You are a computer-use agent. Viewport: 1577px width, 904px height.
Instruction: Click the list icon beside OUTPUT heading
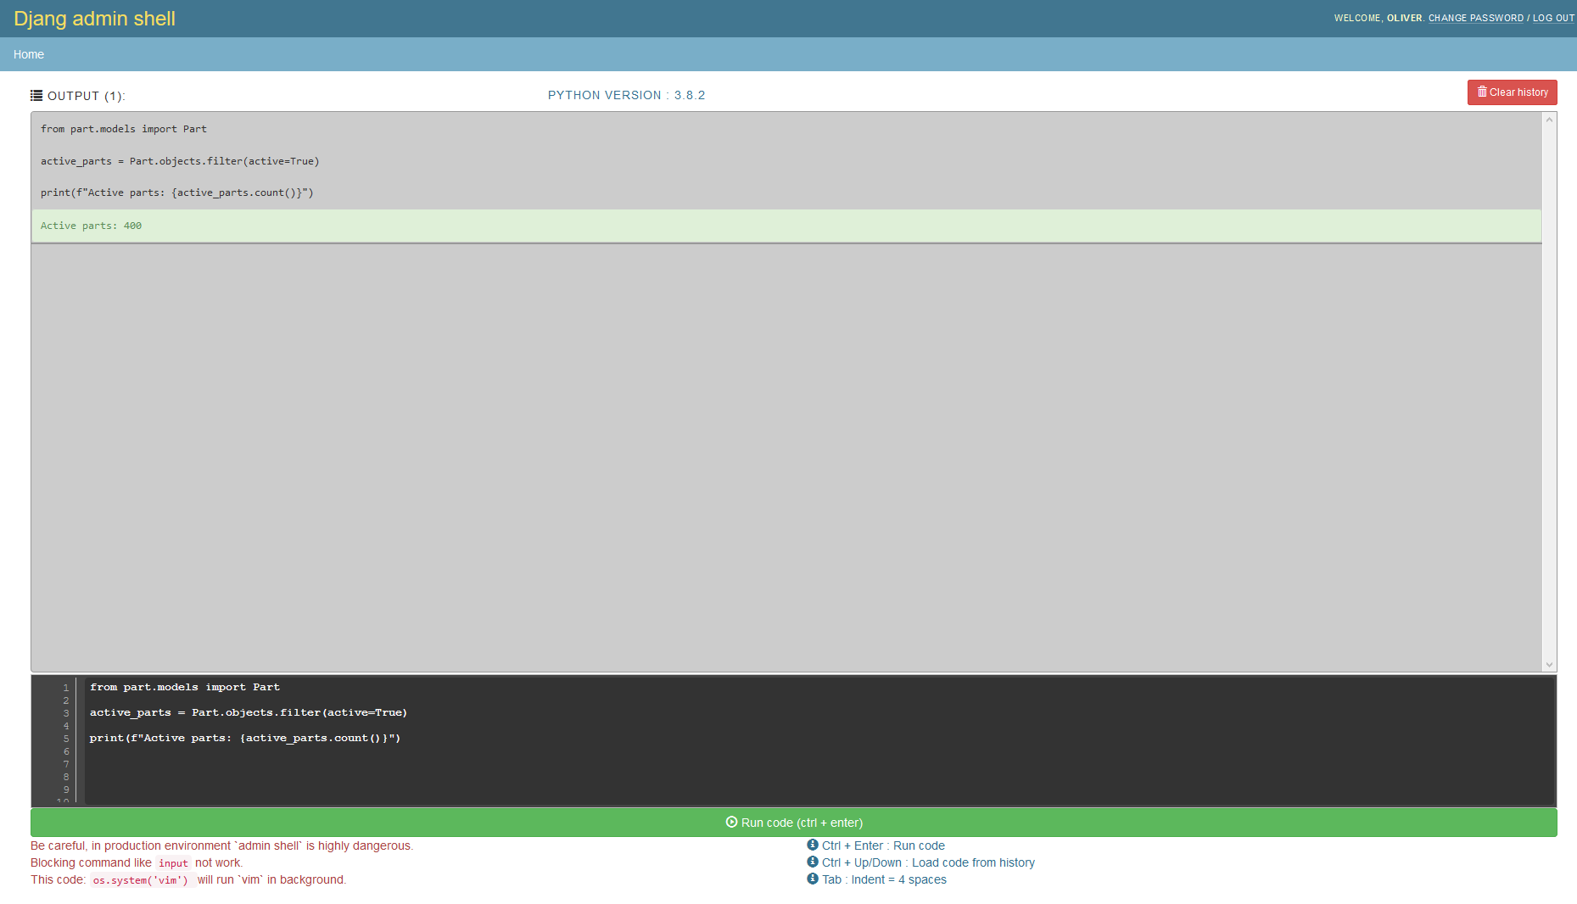pos(36,96)
